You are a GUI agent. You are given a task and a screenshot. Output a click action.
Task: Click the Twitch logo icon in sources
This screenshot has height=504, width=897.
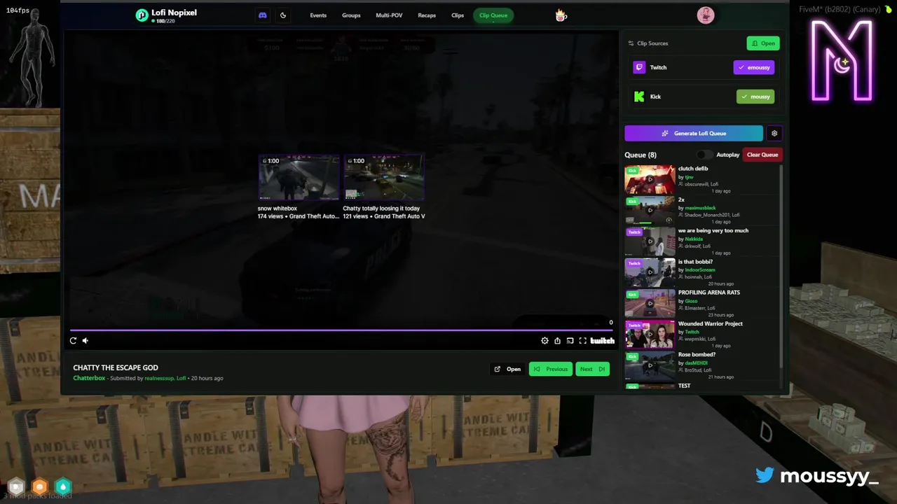pos(639,67)
